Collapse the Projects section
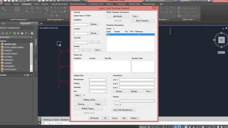This screenshot has width=228, height=128. coord(31,41)
